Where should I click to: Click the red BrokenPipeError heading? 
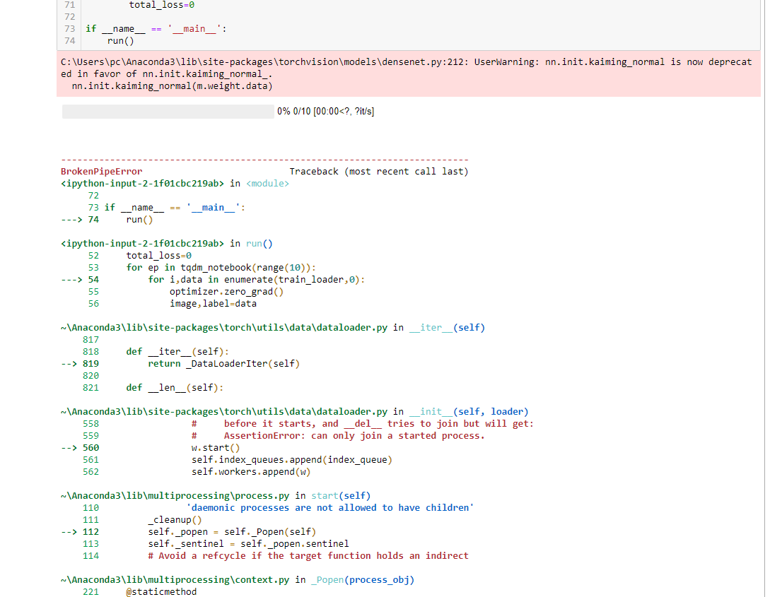[101, 172]
